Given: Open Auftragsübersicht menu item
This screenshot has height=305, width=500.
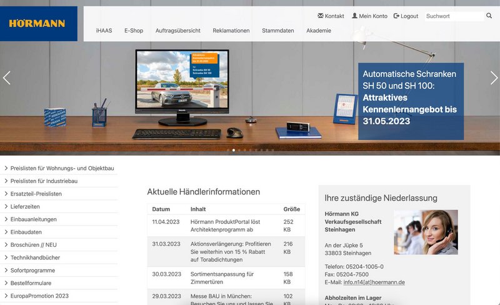Looking at the screenshot, I should 178,31.
